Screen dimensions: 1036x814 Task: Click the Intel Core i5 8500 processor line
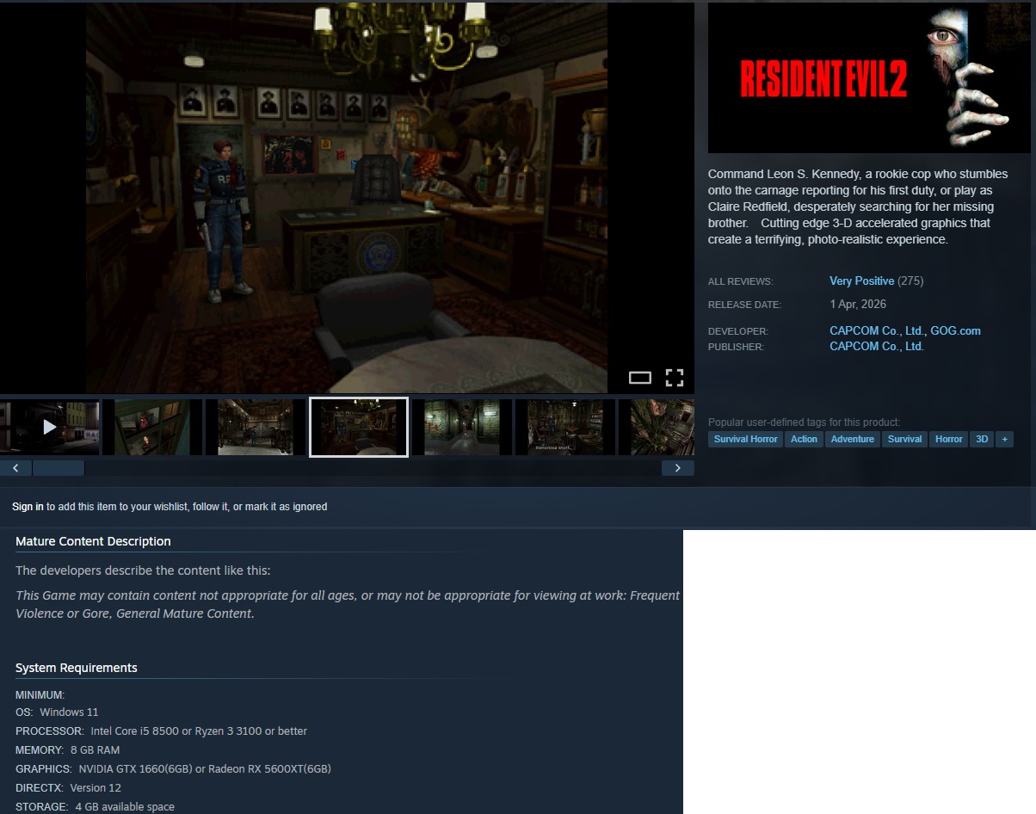(161, 731)
